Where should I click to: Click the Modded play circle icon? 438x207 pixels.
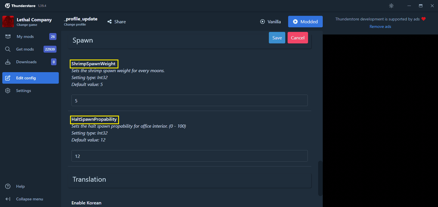pyautogui.click(x=295, y=22)
